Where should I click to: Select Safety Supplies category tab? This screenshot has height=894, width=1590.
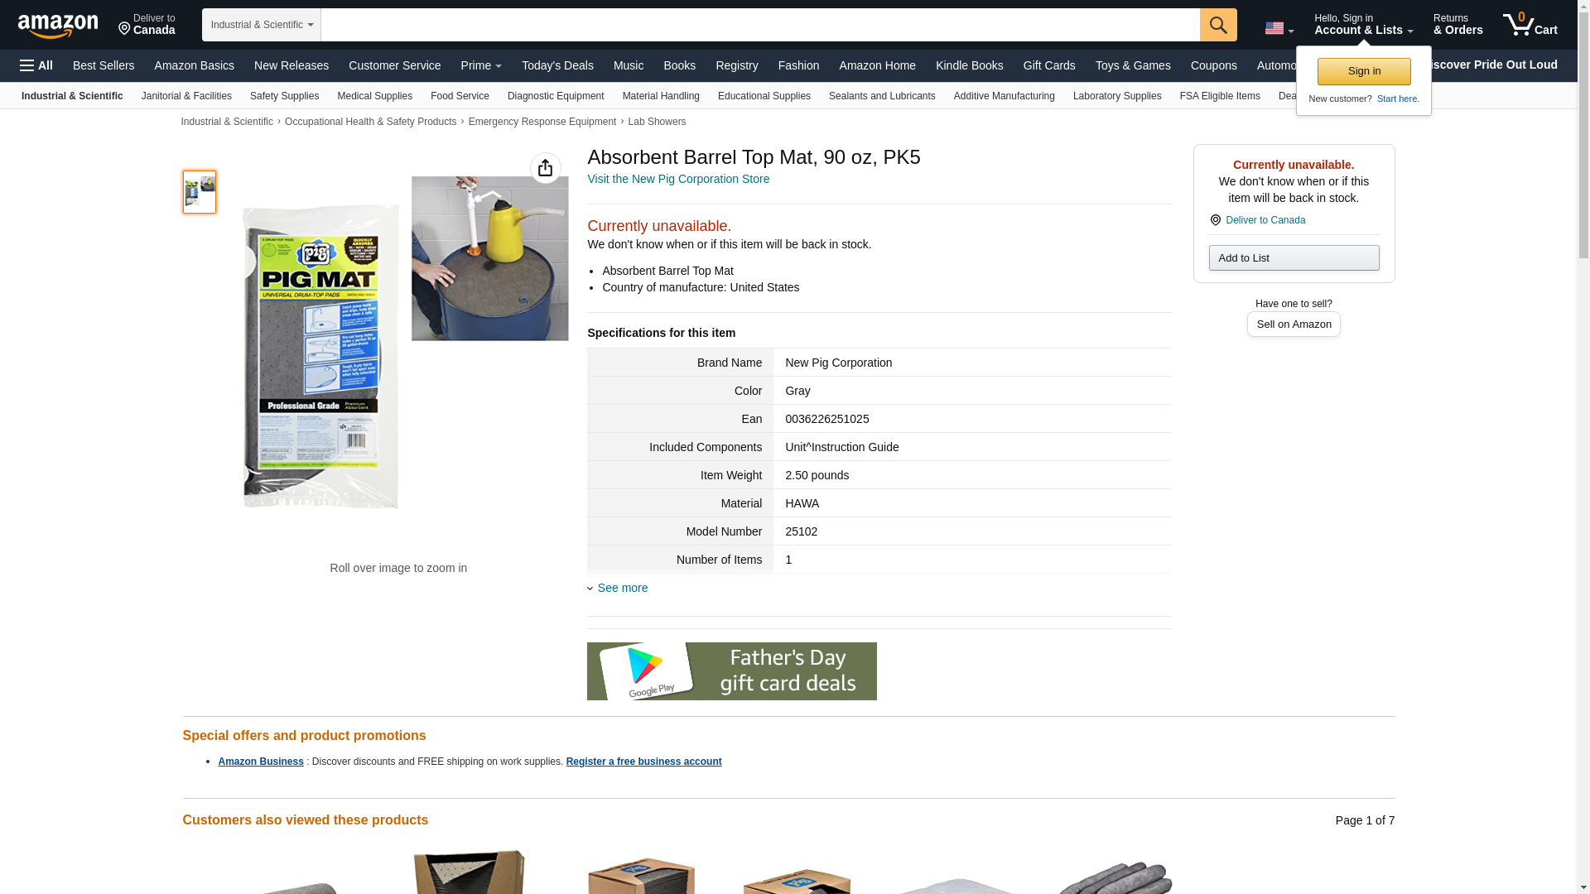pos(284,96)
